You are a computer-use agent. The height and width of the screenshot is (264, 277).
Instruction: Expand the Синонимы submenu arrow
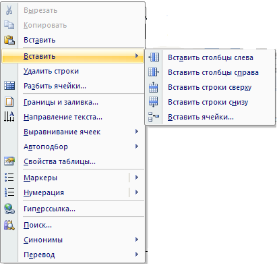[137, 240]
